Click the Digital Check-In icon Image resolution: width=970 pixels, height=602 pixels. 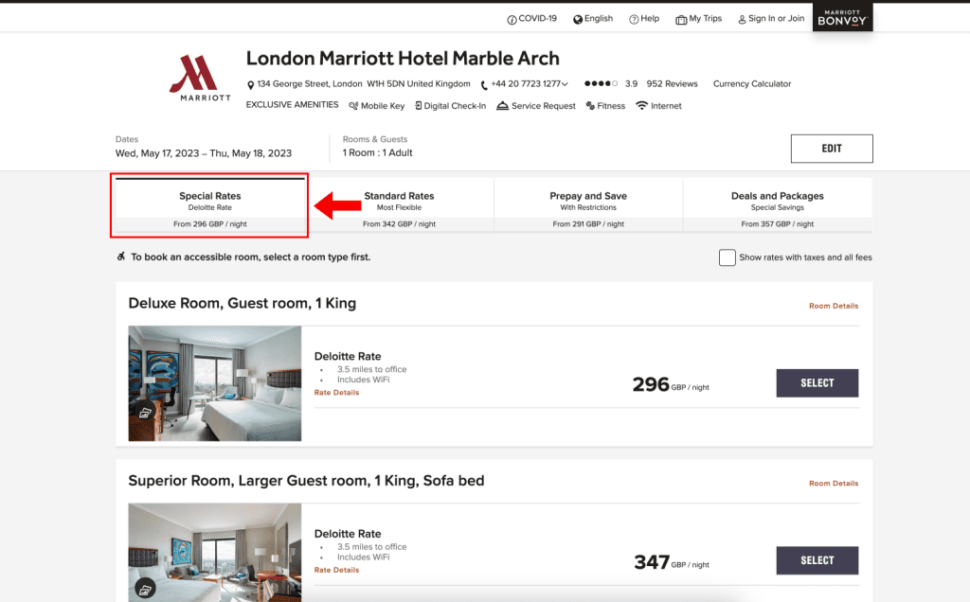coord(418,106)
